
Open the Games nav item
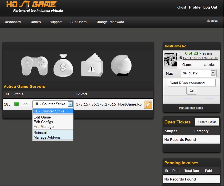pos(35,22)
